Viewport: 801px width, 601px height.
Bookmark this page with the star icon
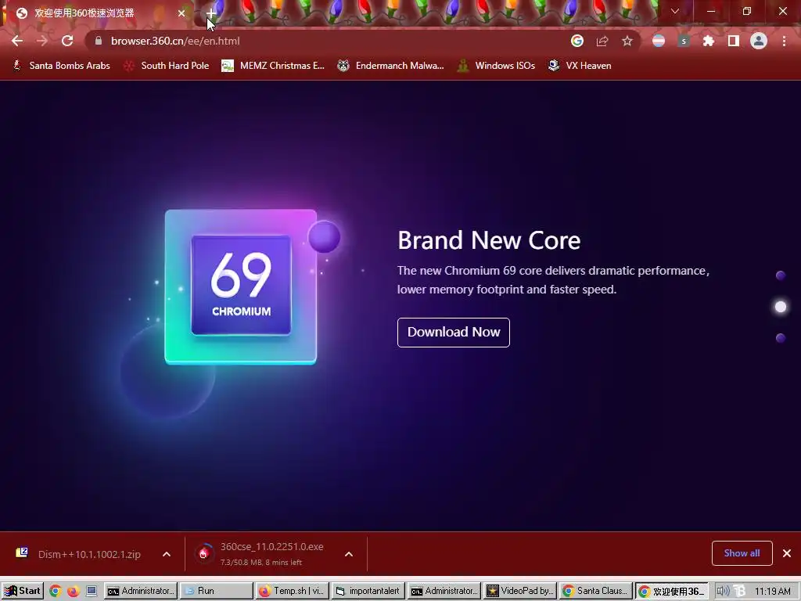coord(627,41)
